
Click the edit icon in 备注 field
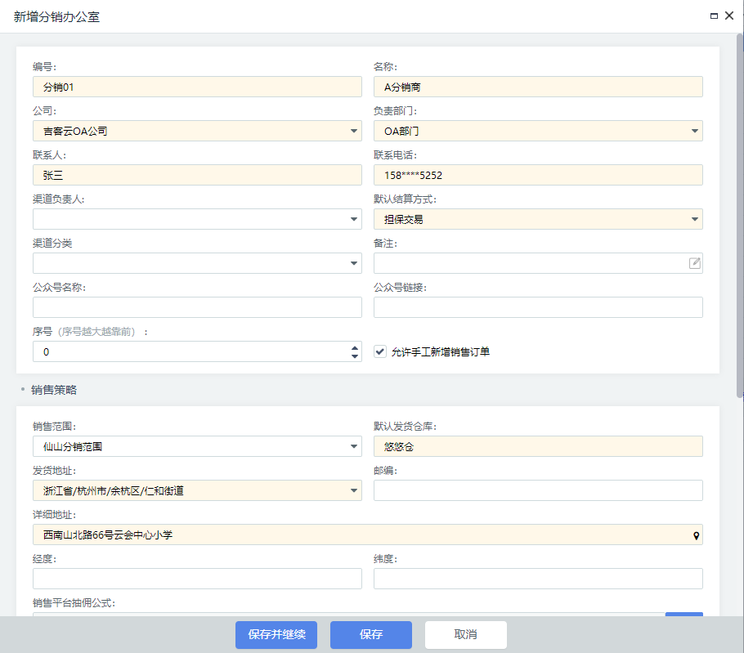click(x=694, y=263)
